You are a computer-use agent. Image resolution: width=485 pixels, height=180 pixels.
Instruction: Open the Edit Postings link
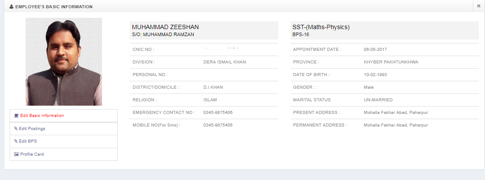(x=32, y=128)
